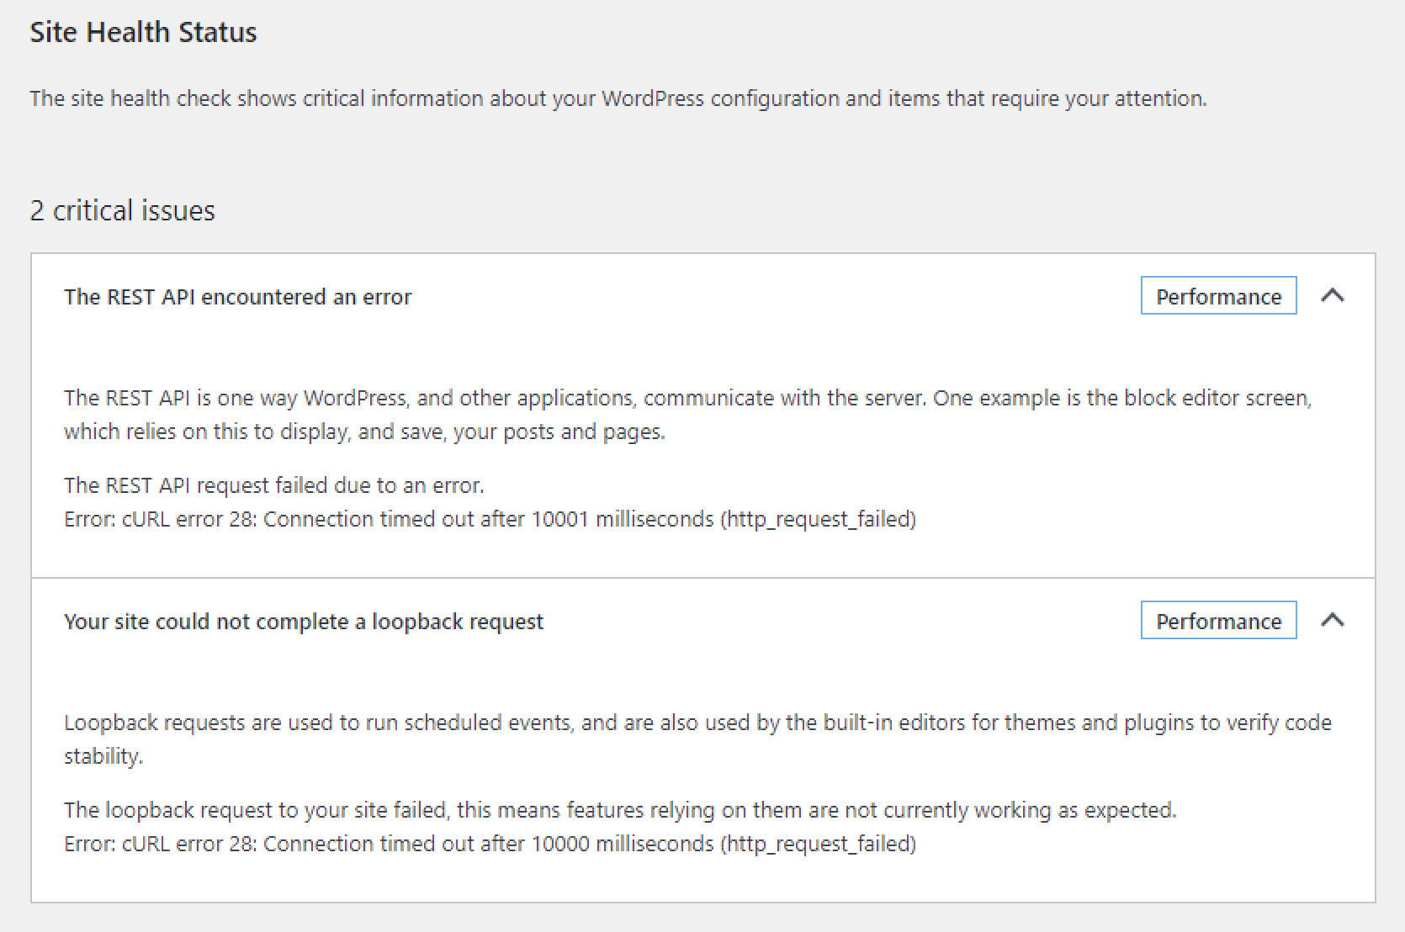The image size is (1405, 932).
Task: Click "(http_request_failed)" in REST API error
Action: point(818,519)
